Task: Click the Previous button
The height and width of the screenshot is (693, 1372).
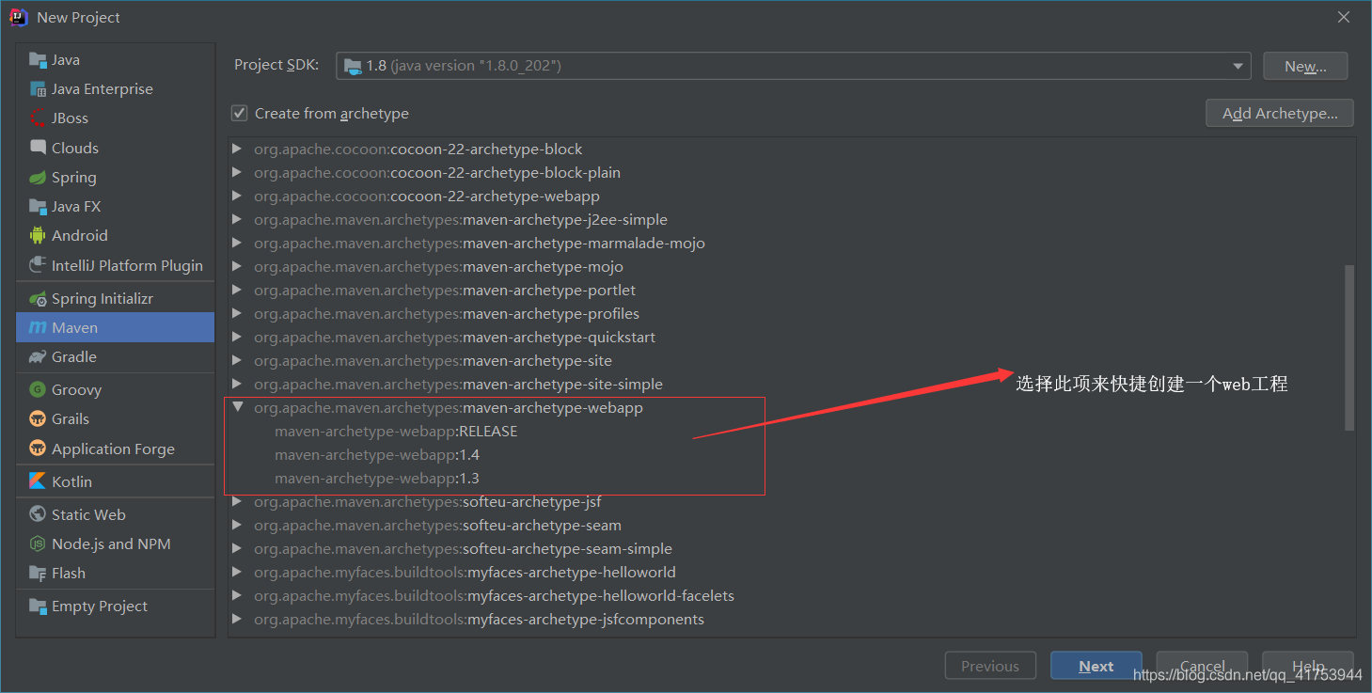Action: [x=990, y=666]
